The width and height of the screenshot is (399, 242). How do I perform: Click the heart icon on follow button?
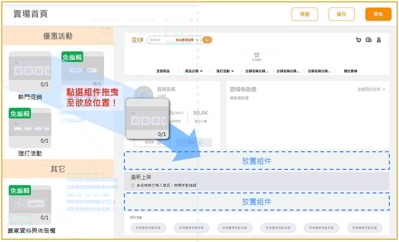(201, 143)
